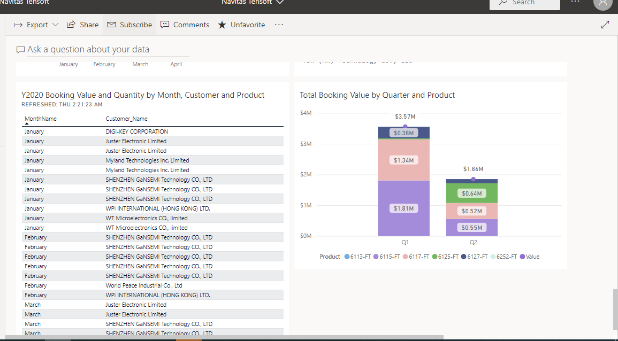Click the Subscribe button
This screenshot has width=618, height=341.
(x=129, y=25)
